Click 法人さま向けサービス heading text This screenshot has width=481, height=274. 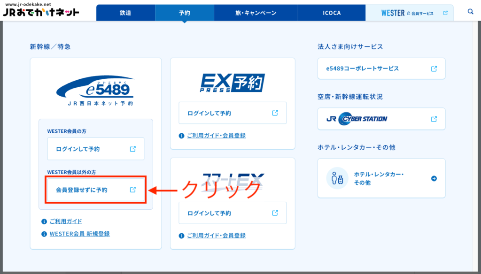click(x=350, y=46)
